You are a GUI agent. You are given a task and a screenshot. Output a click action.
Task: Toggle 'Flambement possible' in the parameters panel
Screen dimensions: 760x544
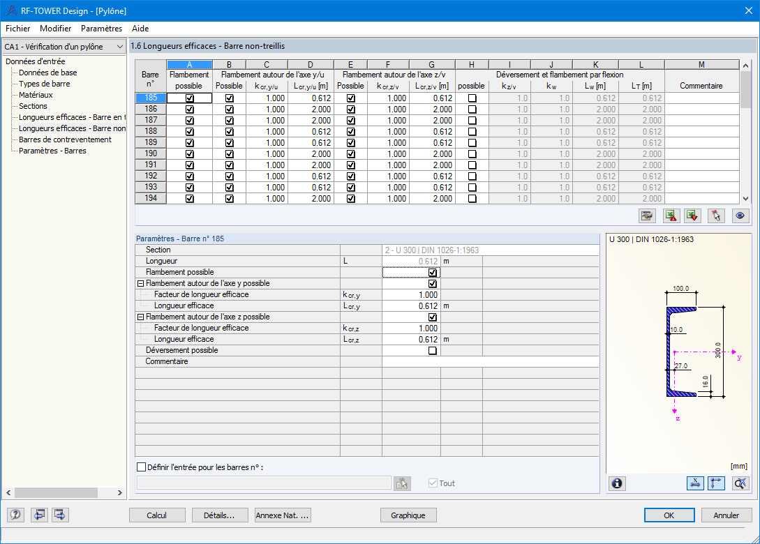click(433, 273)
